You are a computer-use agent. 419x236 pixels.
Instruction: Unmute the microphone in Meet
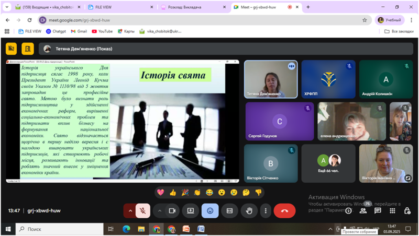(x=143, y=211)
